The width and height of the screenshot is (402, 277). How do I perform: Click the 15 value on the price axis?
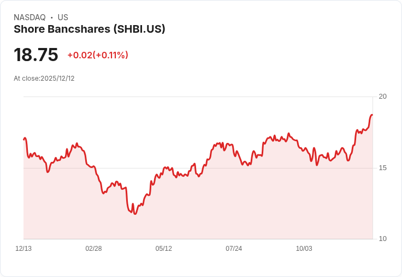(383, 168)
